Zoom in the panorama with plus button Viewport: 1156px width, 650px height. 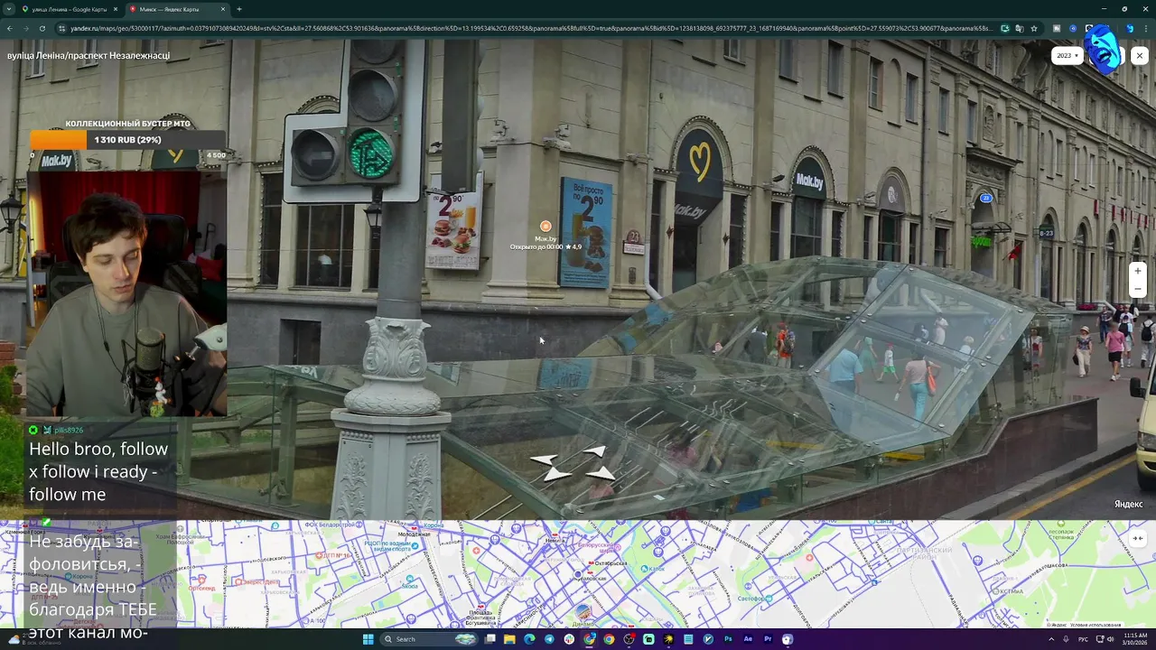(x=1138, y=271)
